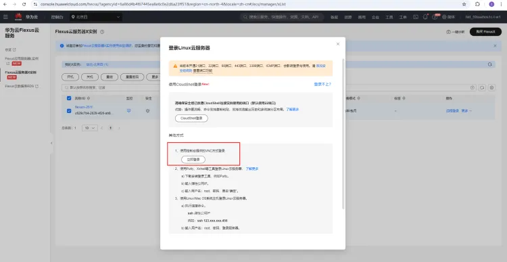Image resolution: width=507 pixels, height=262 pixels.
Task: Click 了解更多 beside Putty instructions
Action: click(252, 169)
